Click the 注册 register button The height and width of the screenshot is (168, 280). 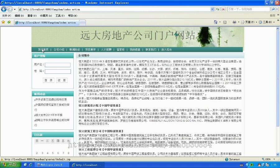click(62, 80)
